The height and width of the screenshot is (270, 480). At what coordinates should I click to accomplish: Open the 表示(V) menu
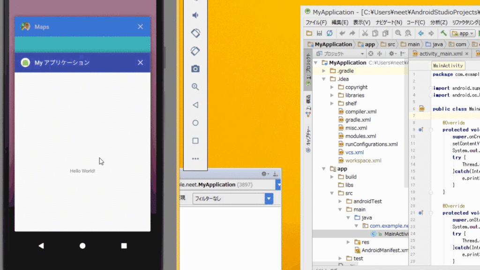(x=361, y=22)
